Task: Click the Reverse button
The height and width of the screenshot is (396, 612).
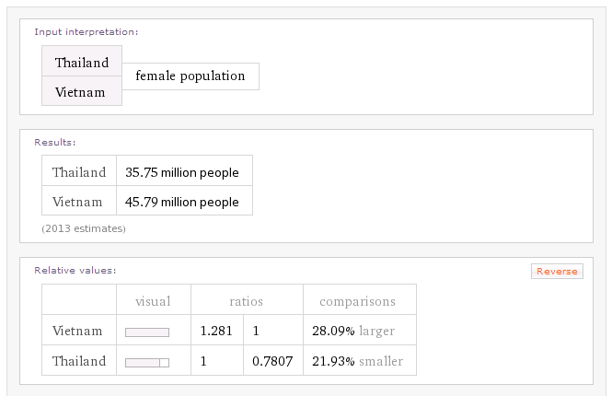Action: 557,271
